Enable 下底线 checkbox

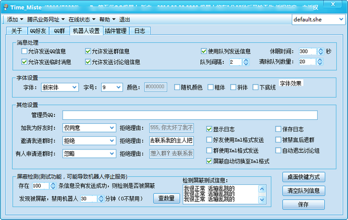[x=255, y=87]
